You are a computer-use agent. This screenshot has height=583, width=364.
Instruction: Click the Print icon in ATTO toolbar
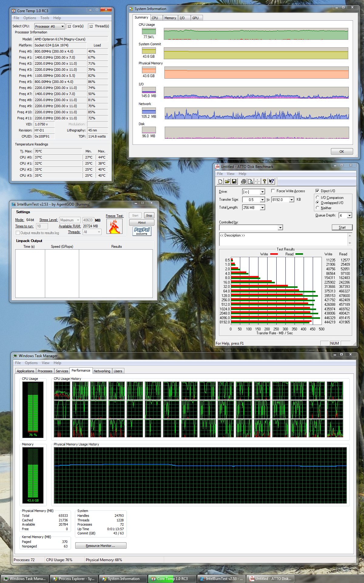pyautogui.click(x=243, y=181)
